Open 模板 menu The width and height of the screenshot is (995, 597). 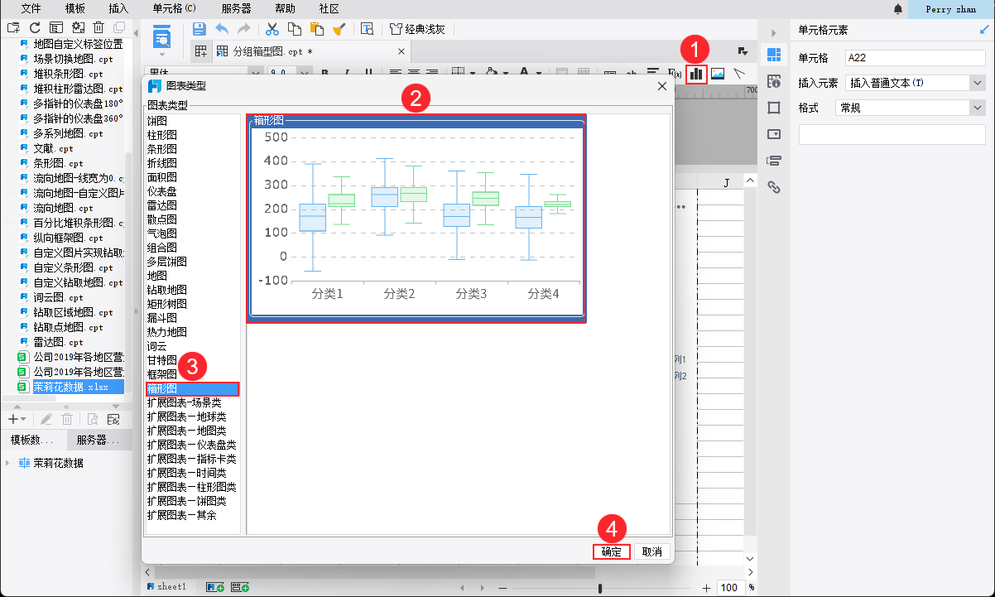[x=75, y=8]
